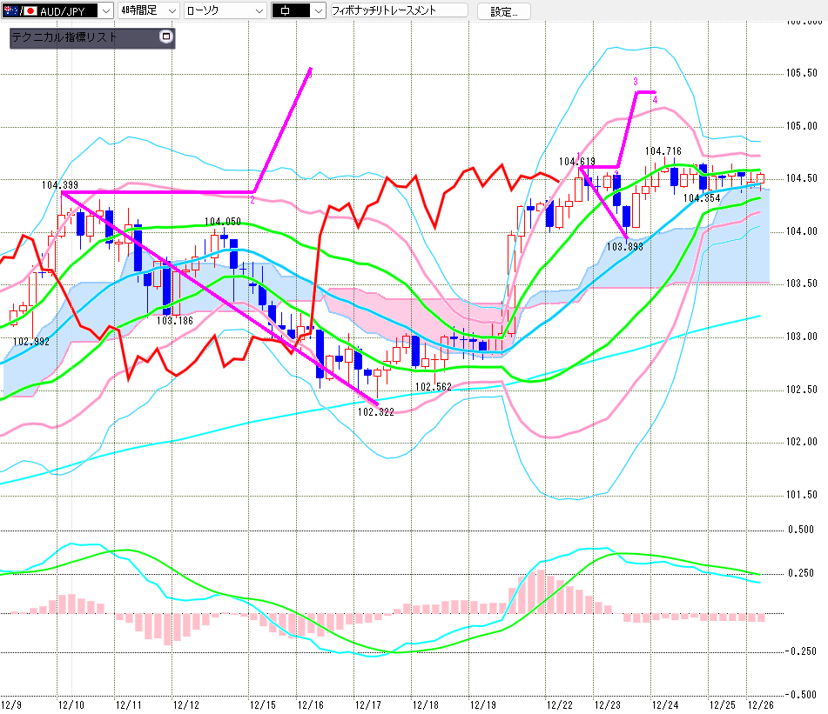Image resolution: width=828 pixels, height=714 pixels.
Task: Open the 中 chart size dropdown
Action: click(317, 11)
